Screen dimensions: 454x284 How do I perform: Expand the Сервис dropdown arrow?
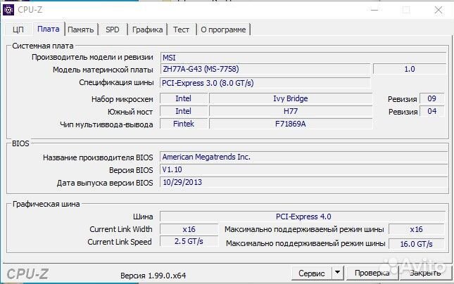point(338,273)
